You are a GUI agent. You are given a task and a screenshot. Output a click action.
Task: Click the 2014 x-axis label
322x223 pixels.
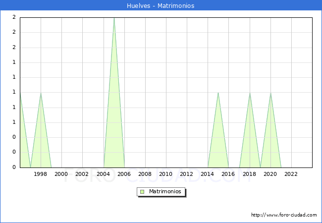pyautogui.click(x=207, y=174)
